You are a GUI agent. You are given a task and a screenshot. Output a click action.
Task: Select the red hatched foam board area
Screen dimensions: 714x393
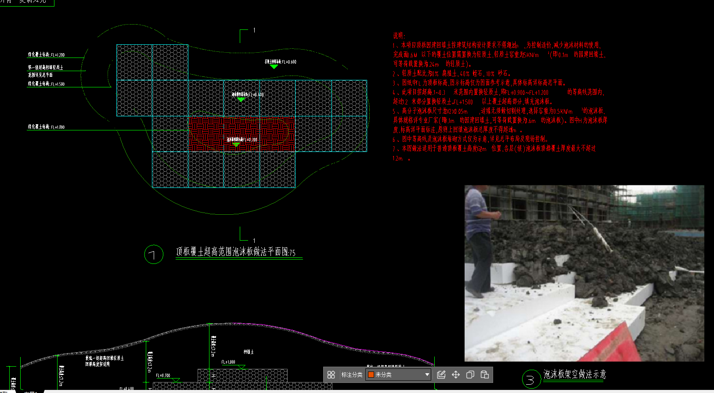click(x=242, y=134)
